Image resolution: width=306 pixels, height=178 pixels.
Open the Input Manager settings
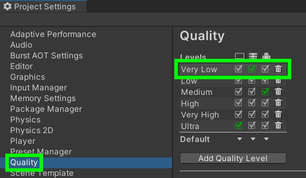coord(39,88)
